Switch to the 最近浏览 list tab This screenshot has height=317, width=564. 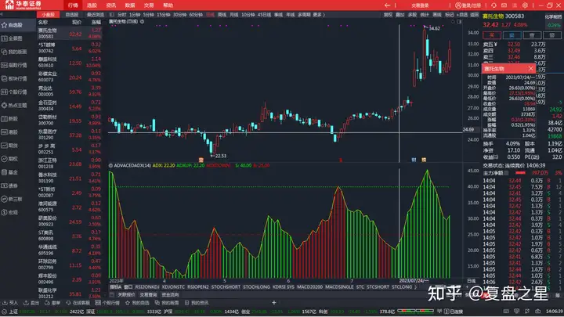coord(96,15)
